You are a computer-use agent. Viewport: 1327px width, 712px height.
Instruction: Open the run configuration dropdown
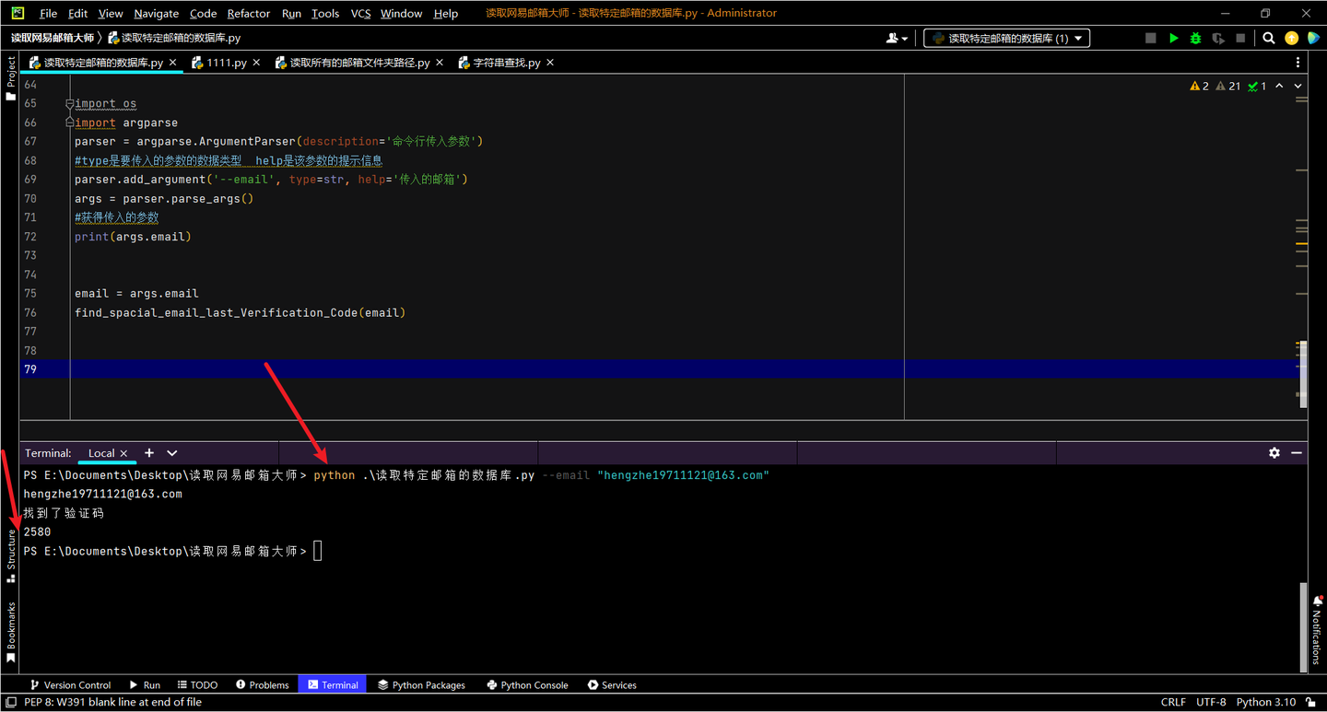point(1007,38)
